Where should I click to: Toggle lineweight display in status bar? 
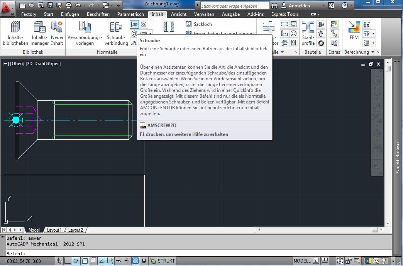point(127,261)
